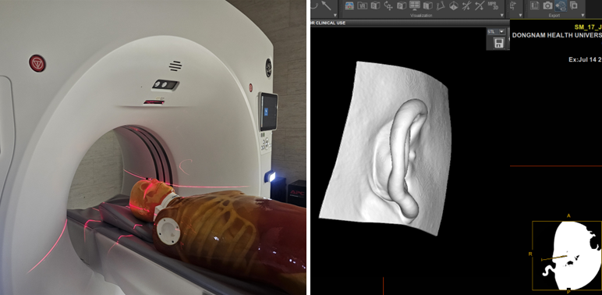This screenshot has height=295, width=602.
Task: Select the arrow annotation tool
Action: click(x=326, y=5)
